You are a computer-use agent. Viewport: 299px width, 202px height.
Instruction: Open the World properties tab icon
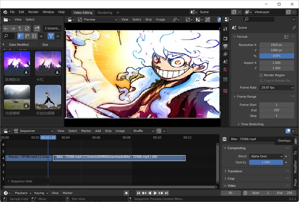225,69
